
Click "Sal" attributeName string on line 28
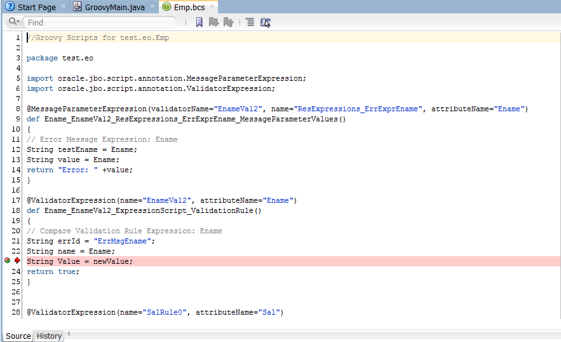coord(269,312)
